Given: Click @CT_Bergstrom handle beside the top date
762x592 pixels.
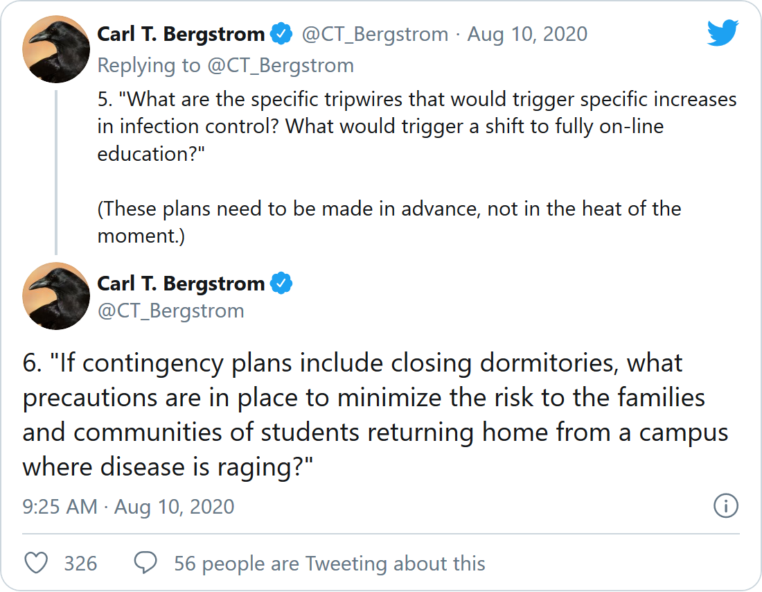Looking at the screenshot, I should coord(375,34).
